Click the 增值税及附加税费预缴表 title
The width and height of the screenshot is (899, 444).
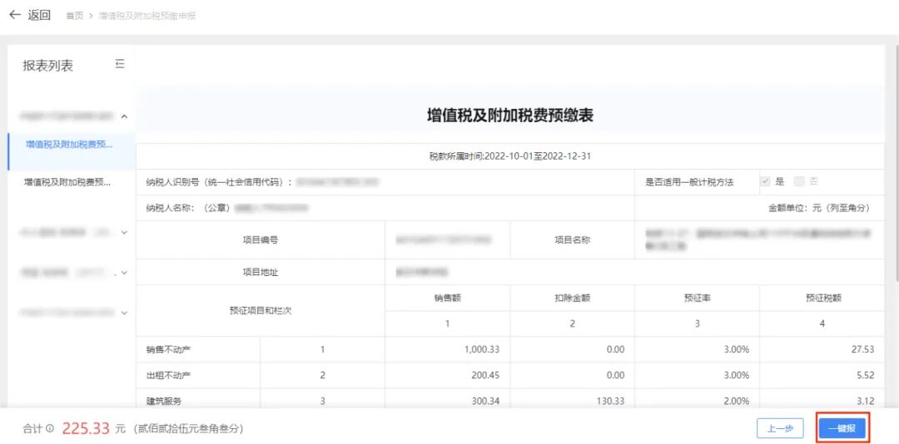coord(510,115)
